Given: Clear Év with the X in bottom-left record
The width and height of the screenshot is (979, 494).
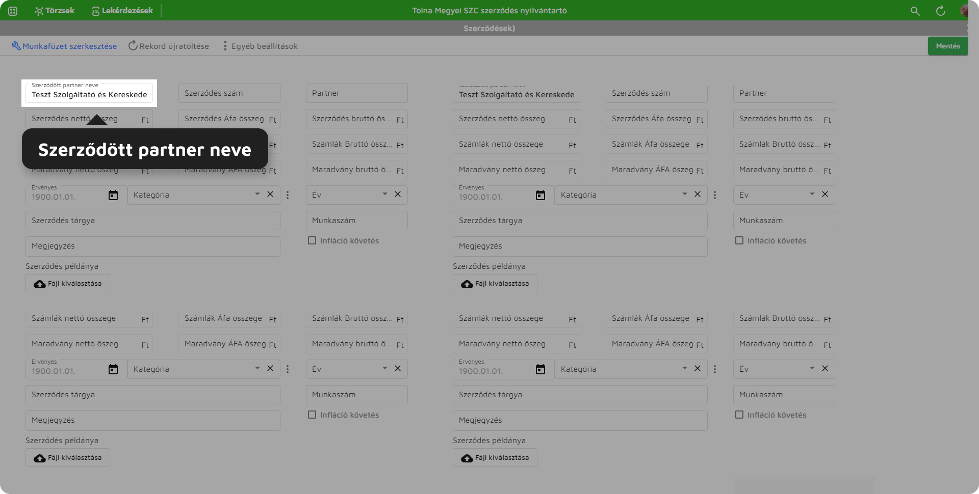Looking at the screenshot, I should click(x=398, y=368).
